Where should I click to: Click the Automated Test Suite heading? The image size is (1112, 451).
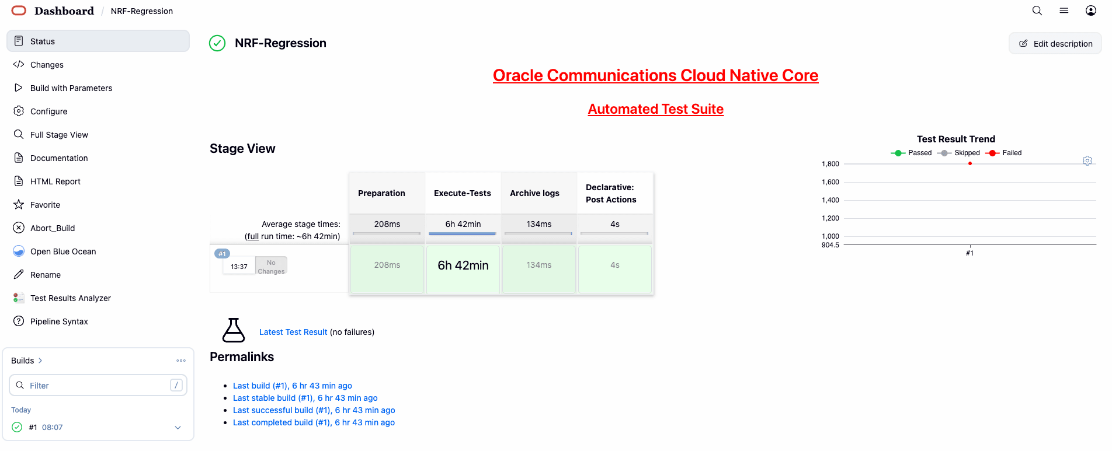(x=656, y=109)
